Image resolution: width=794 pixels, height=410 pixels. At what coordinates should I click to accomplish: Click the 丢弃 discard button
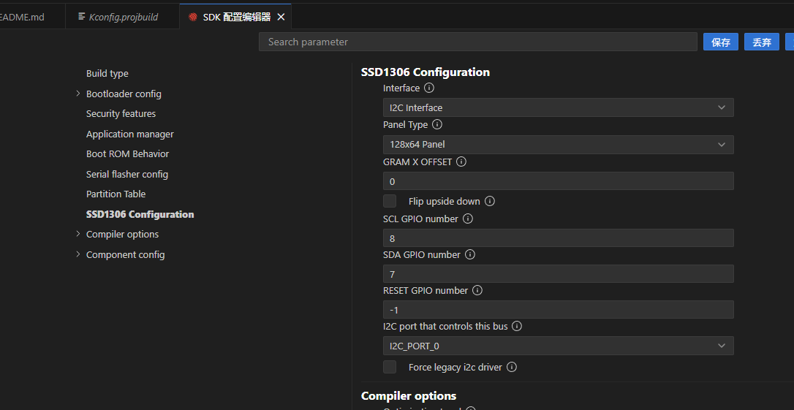click(x=761, y=42)
